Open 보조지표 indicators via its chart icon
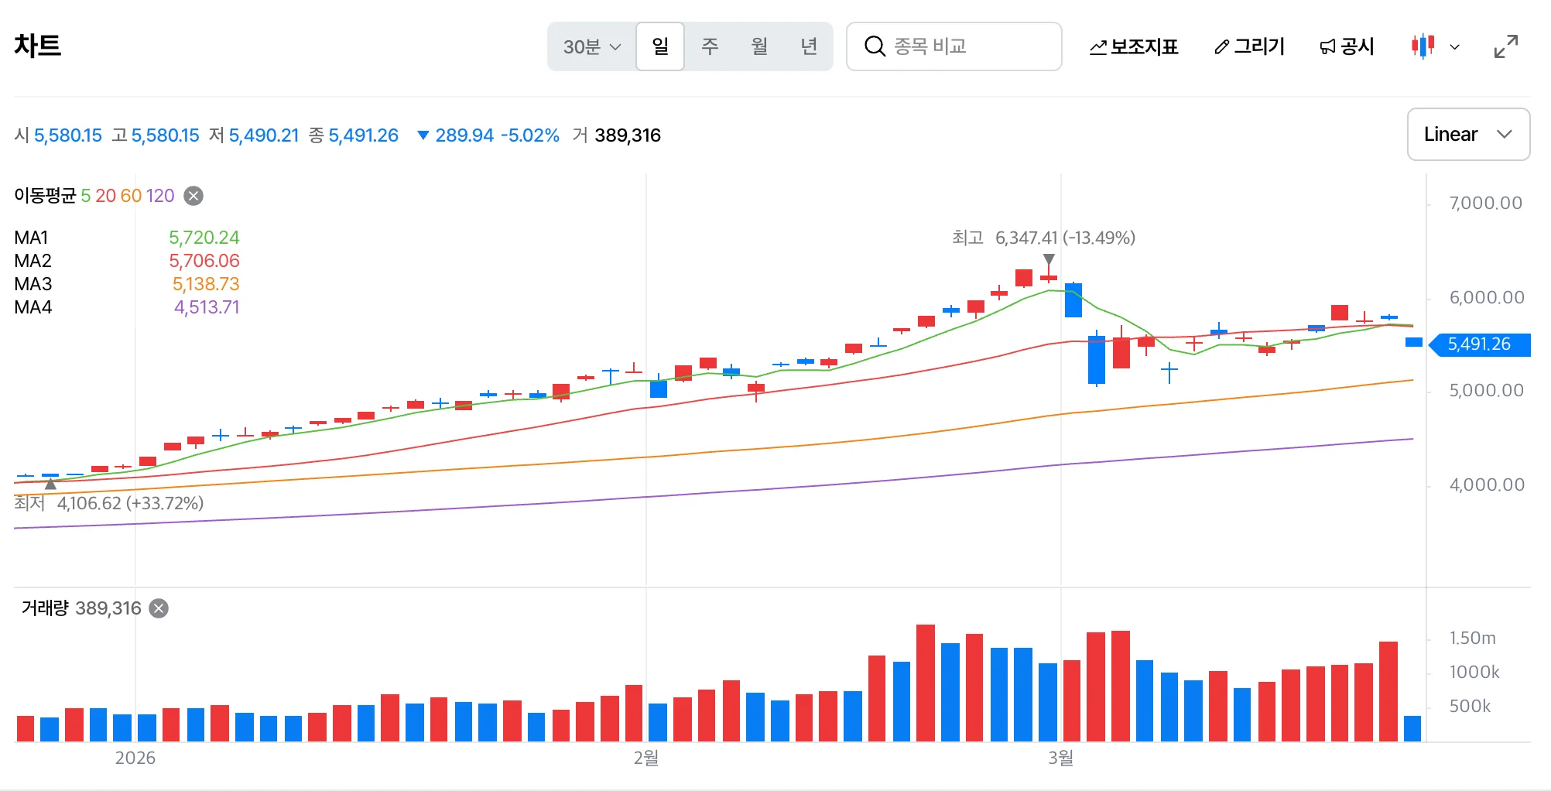Viewport: 1551px width, 791px height. coord(1098,47)
